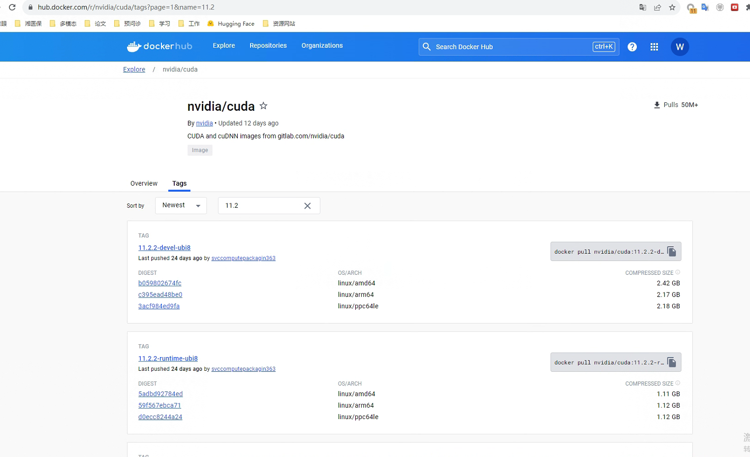The image size is (750, 457).
Task: Open Repositories in the top navigation
Action: (268, 45)
